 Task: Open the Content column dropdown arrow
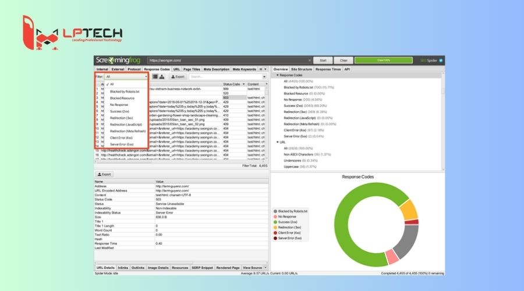(266, 84)
